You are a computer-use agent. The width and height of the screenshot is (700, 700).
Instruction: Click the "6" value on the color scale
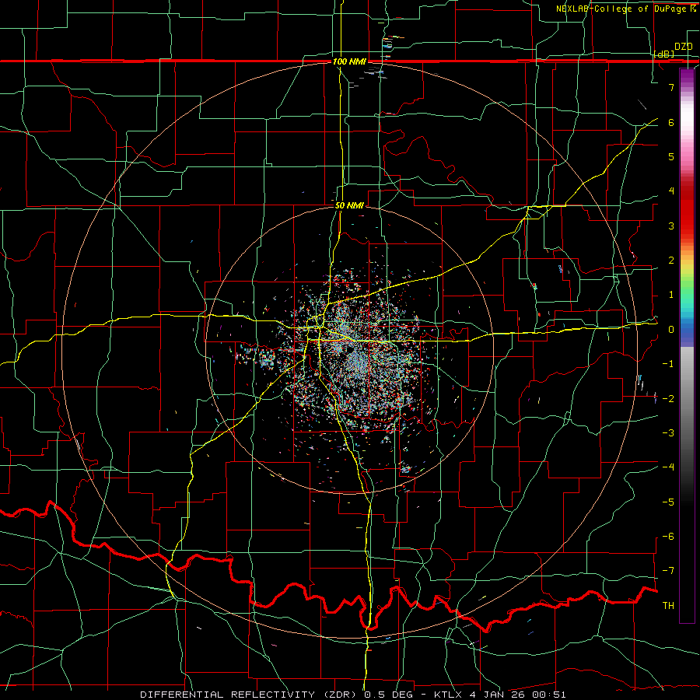(x=671, y=122)
